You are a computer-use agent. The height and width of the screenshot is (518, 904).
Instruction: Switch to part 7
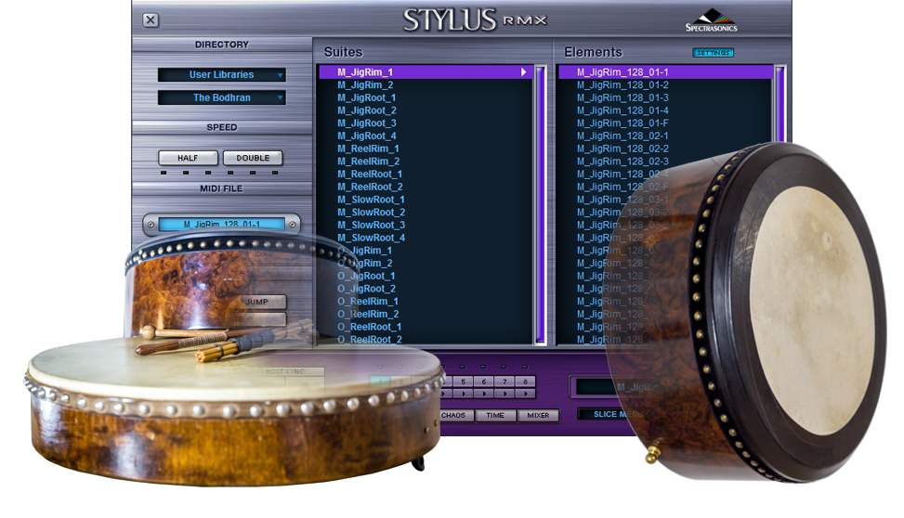pos(504,382)
